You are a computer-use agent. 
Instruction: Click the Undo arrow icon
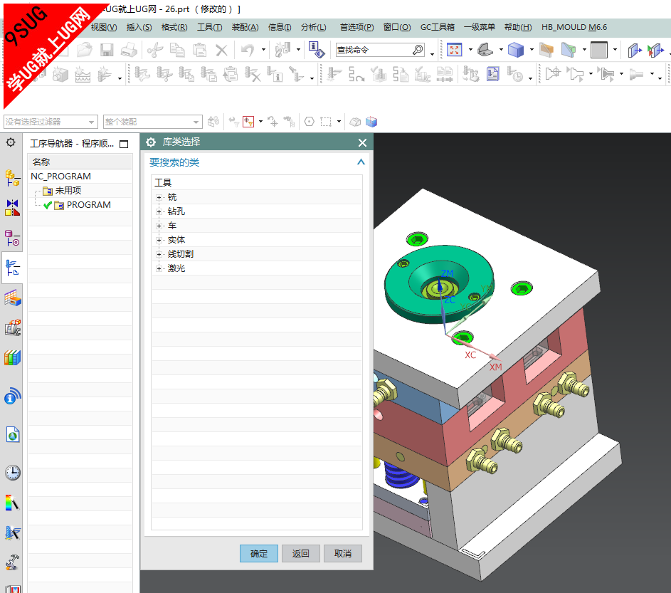point(248,50)
